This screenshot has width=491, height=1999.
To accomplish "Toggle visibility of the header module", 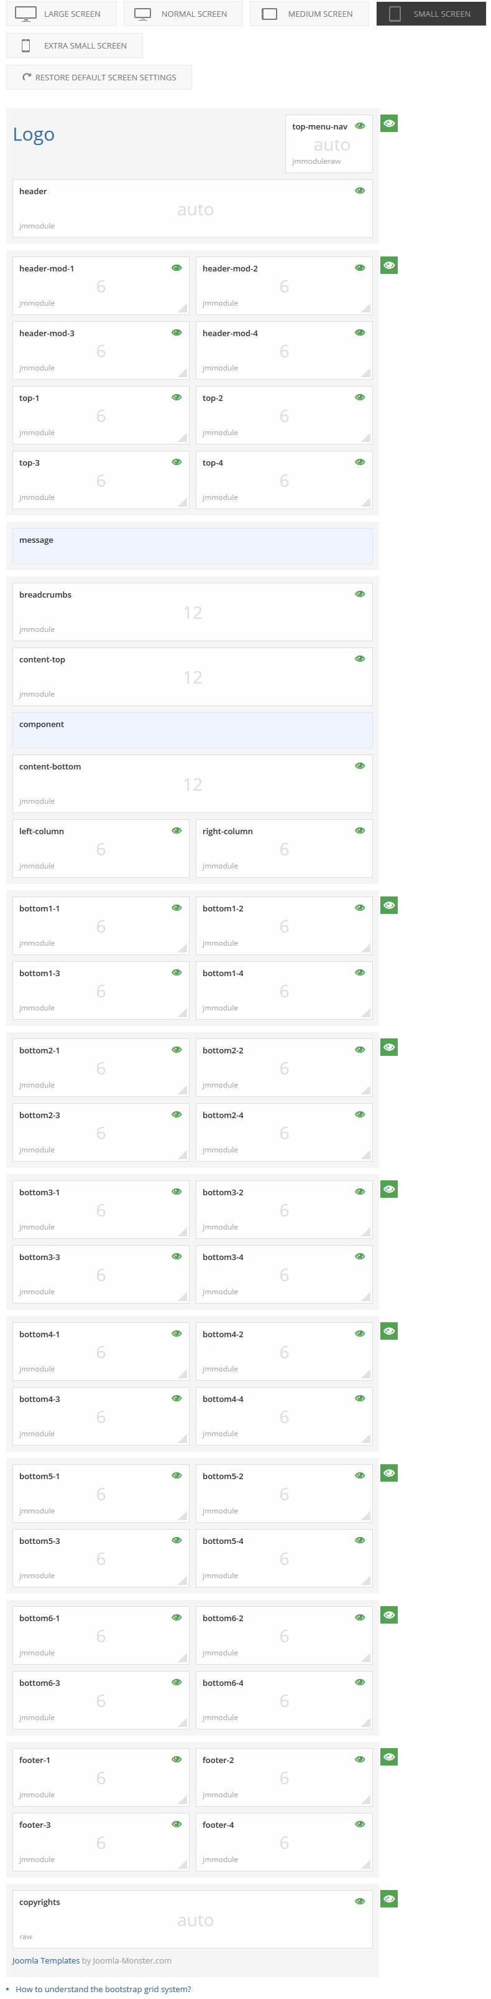I will pyautogui.click(x=359, y=190).
